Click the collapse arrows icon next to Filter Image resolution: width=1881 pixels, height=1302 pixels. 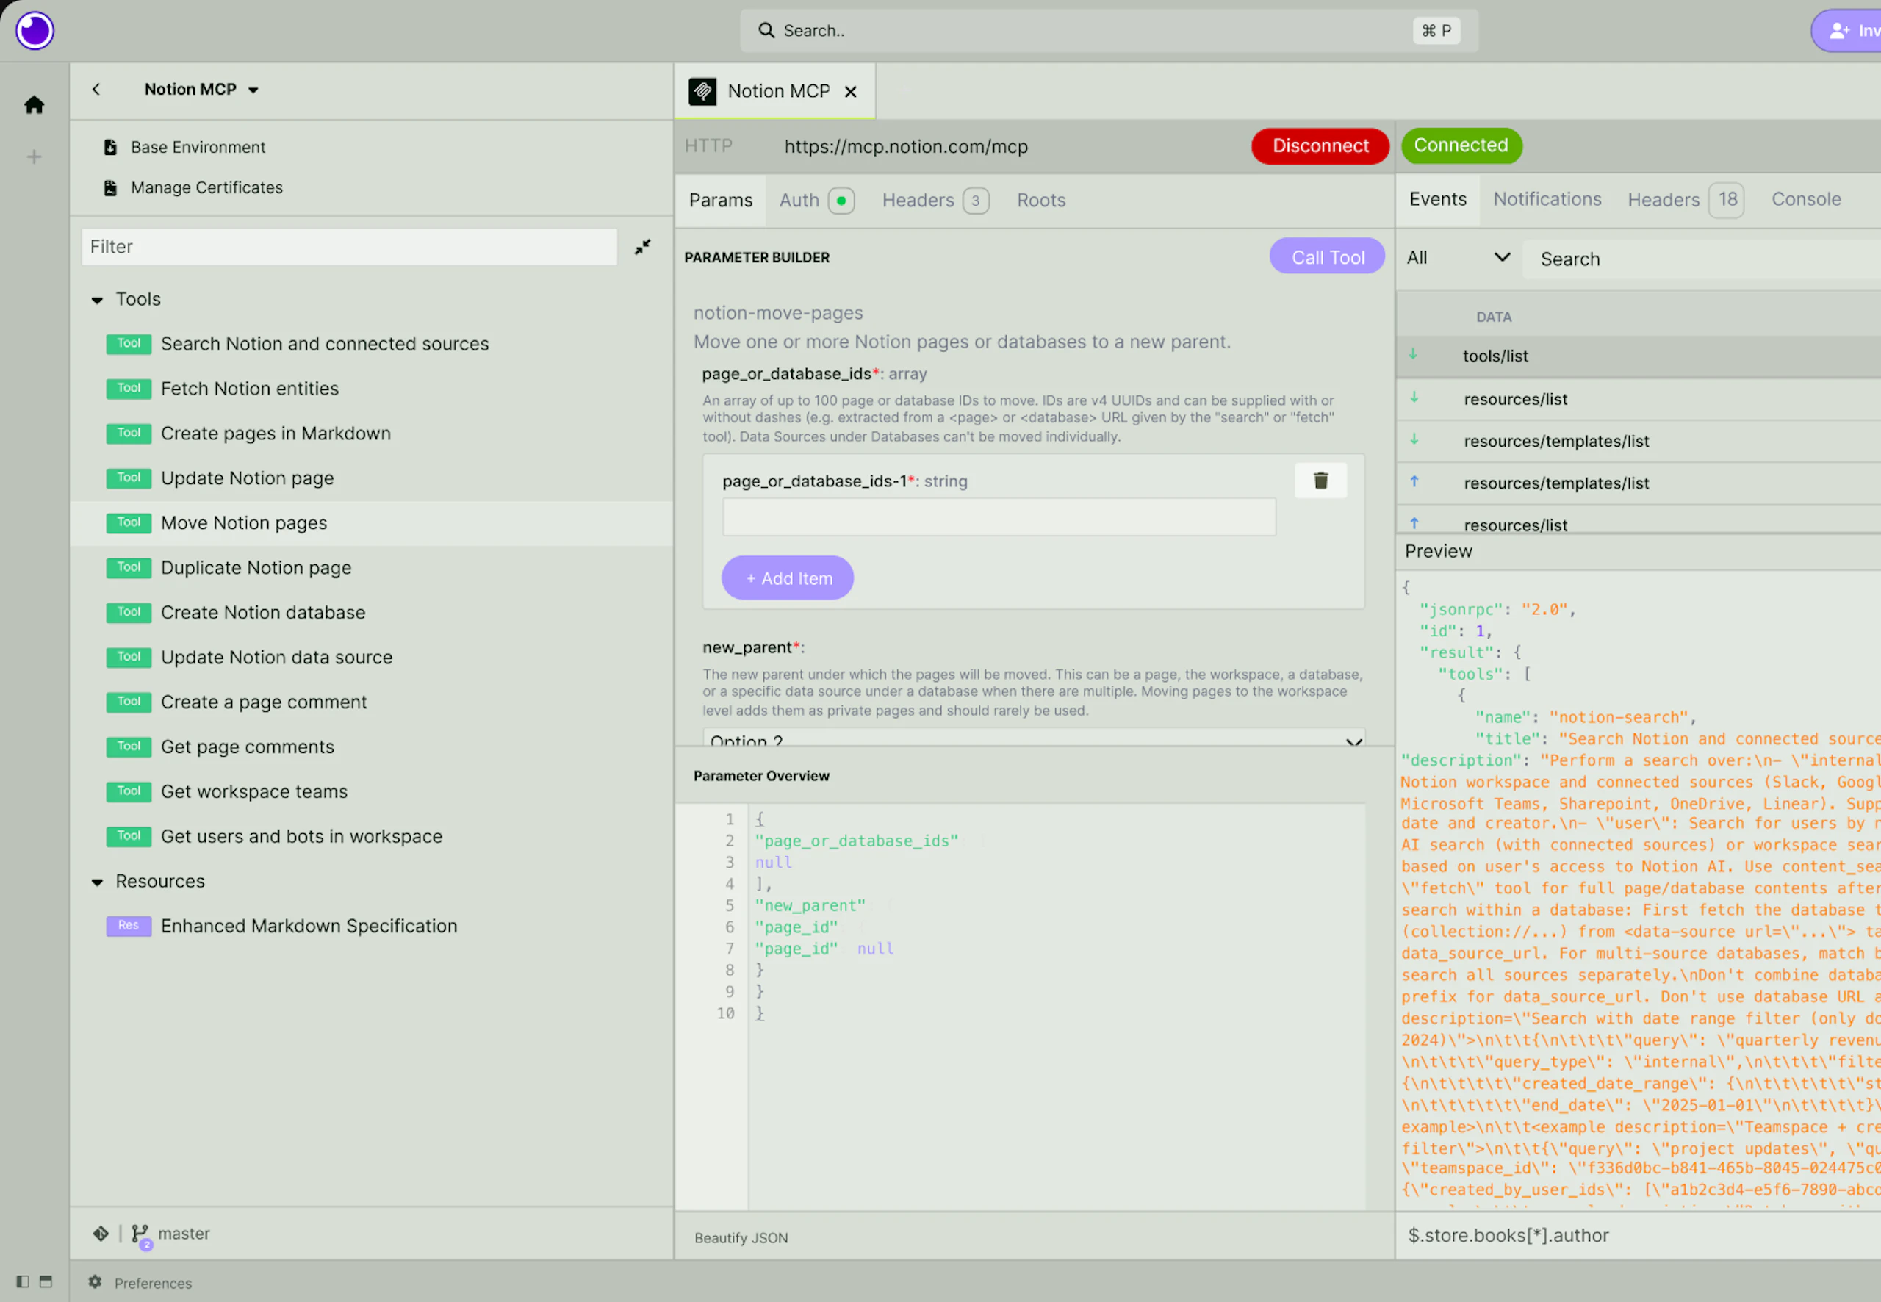pos(643,246)
